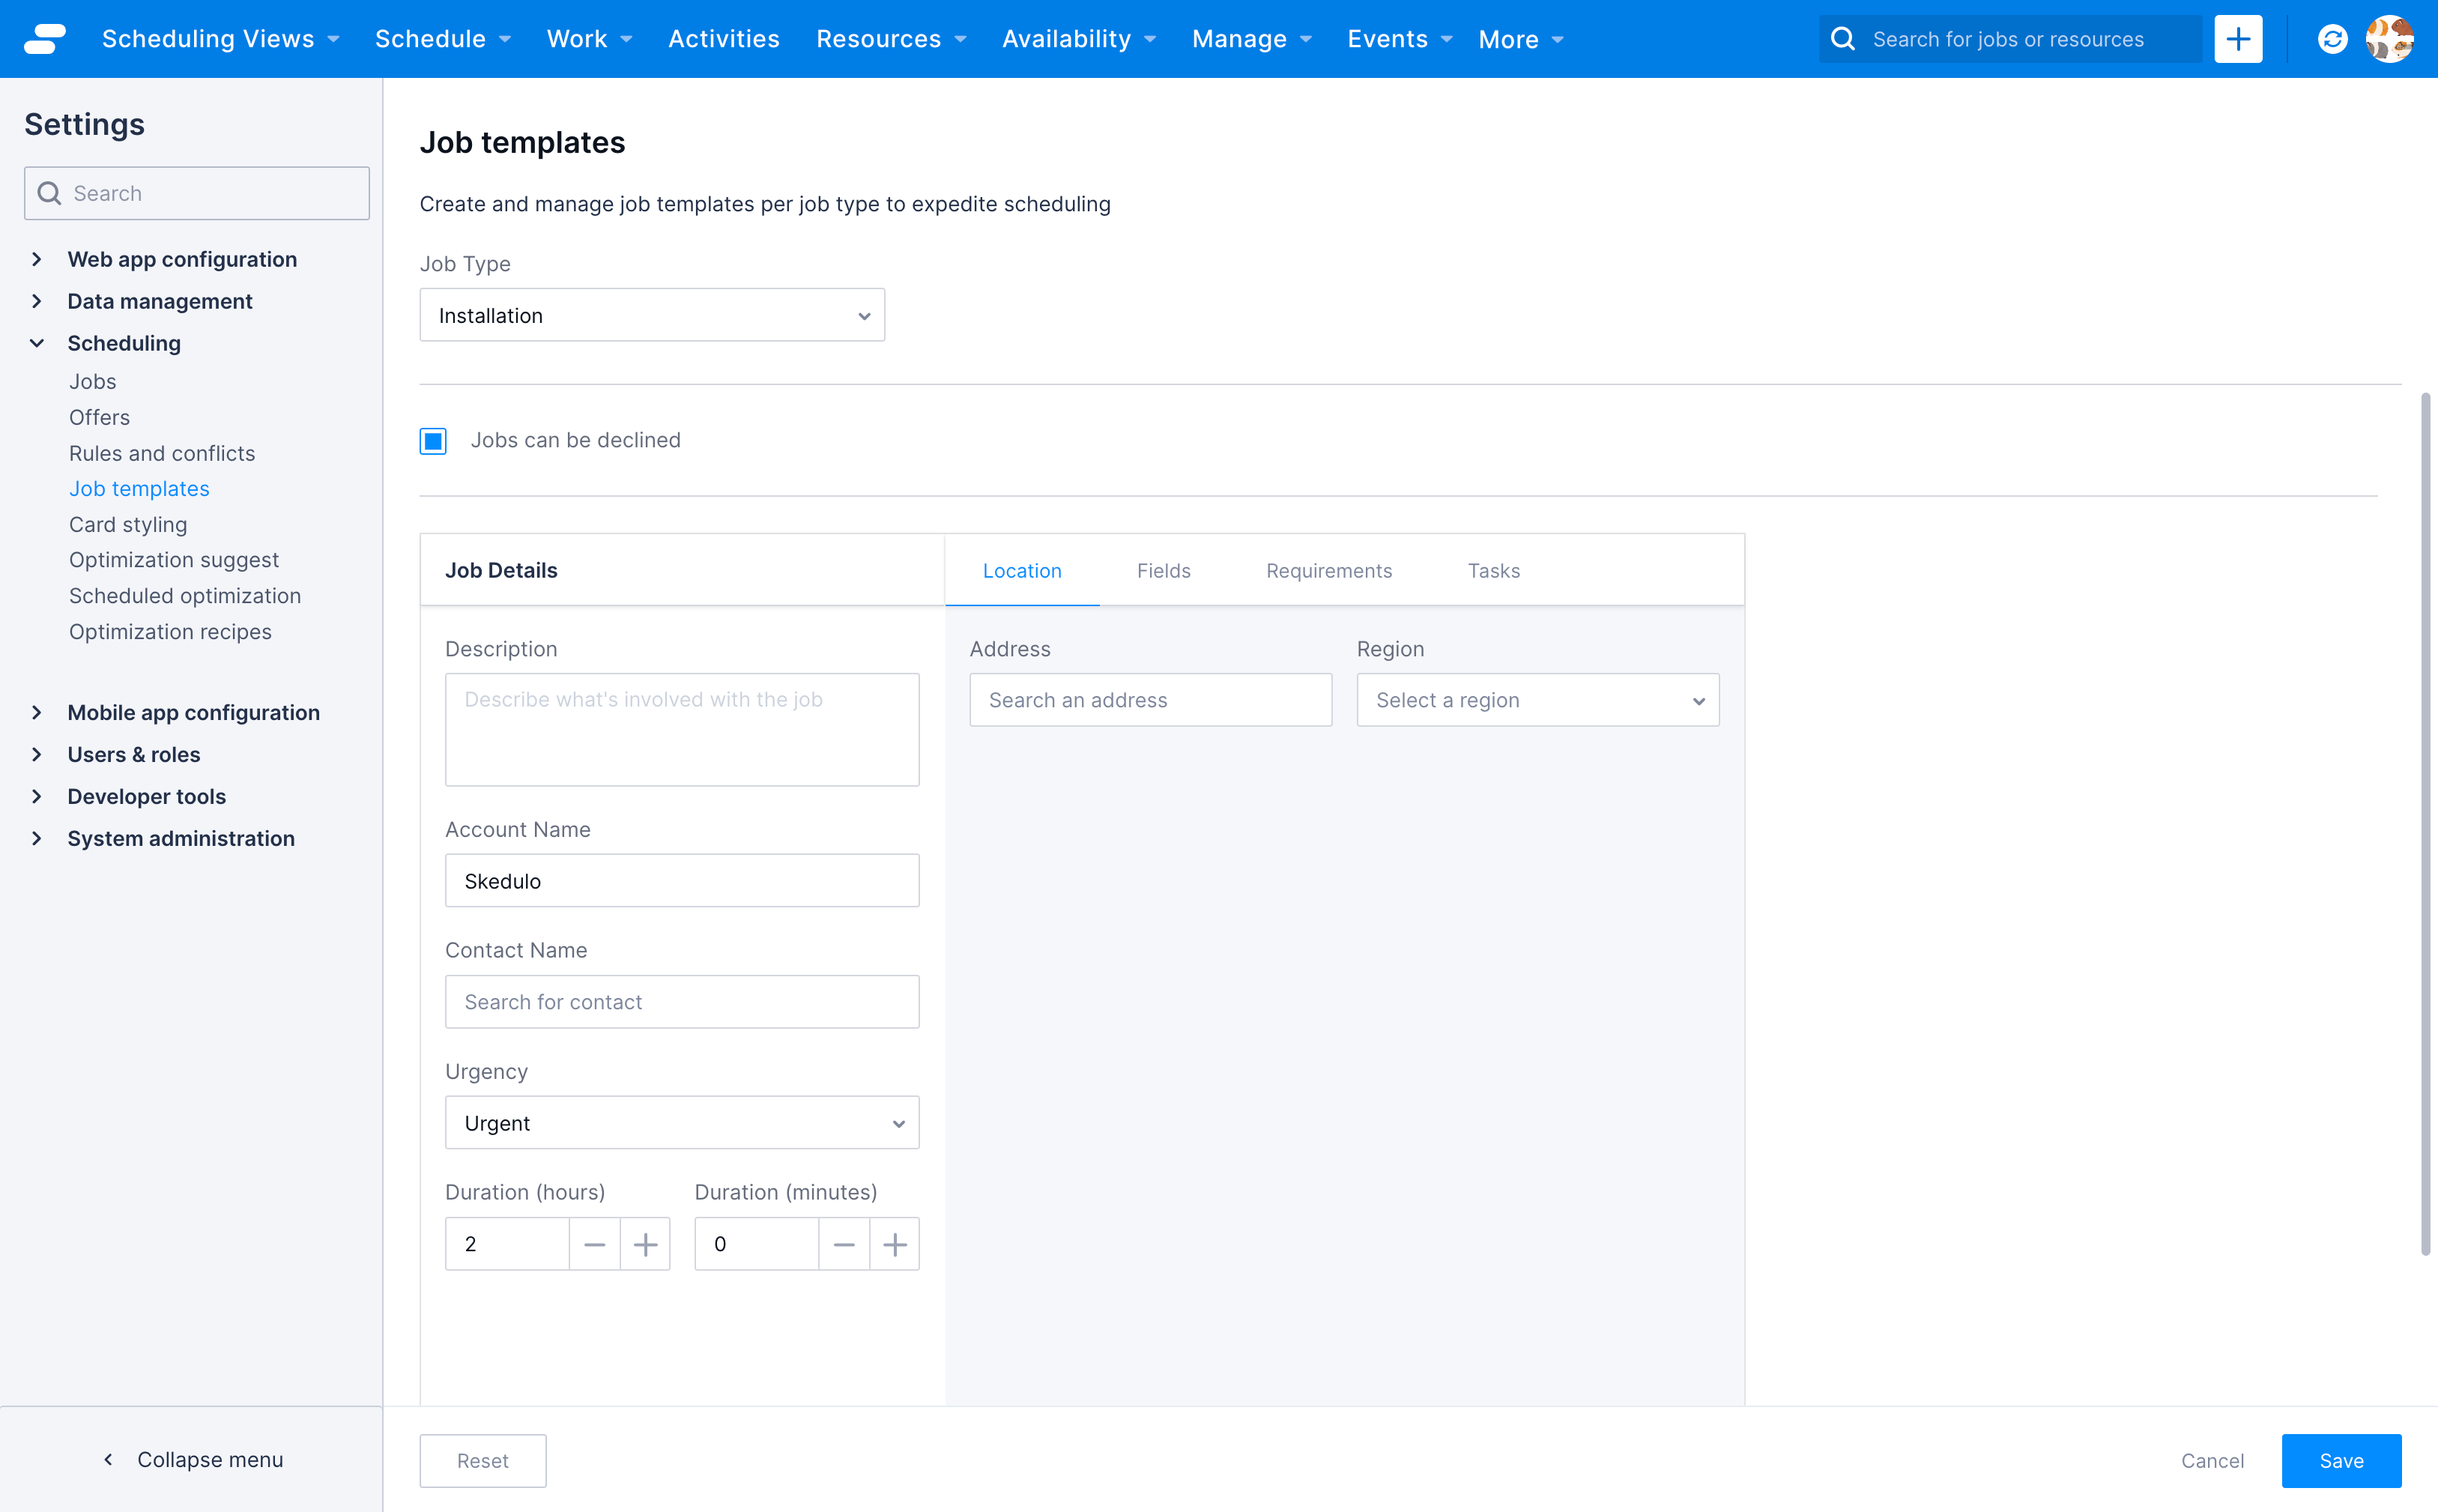Expand the Mobile app configuration section
Viewport: 2438px width, 1512px height.
[x=193, y=711]
